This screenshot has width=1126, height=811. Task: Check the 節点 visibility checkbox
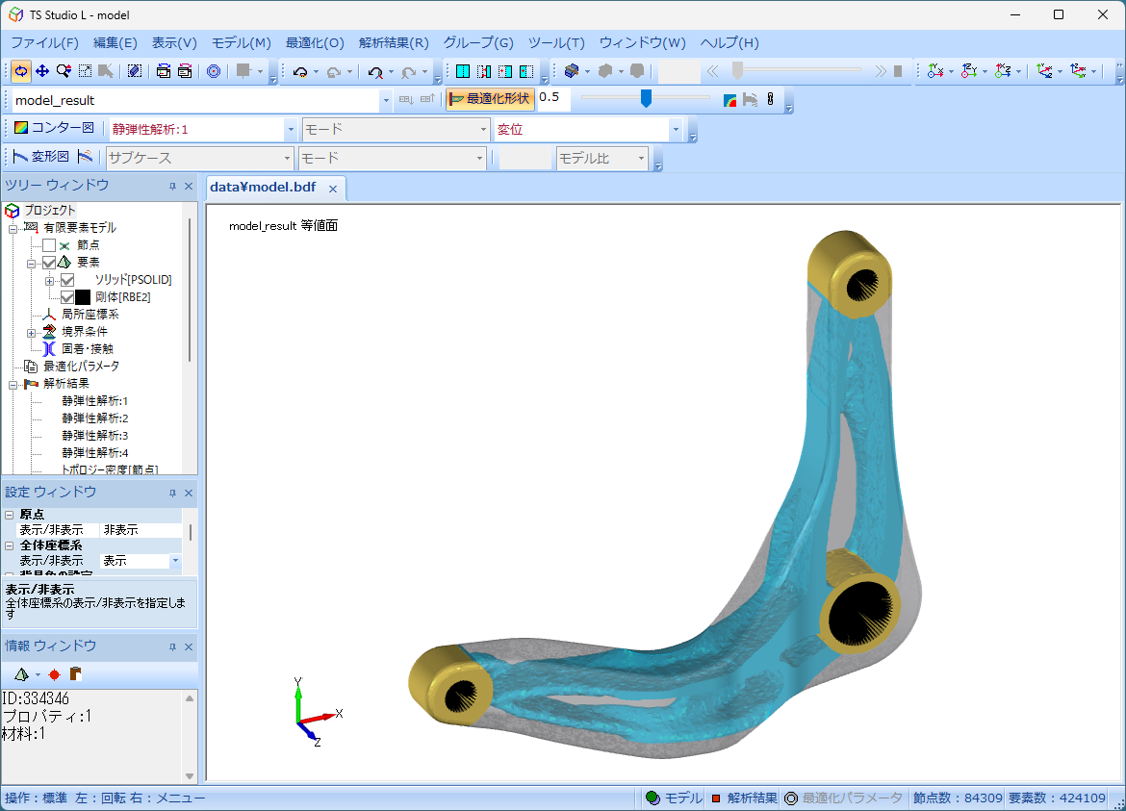(49, 245)
